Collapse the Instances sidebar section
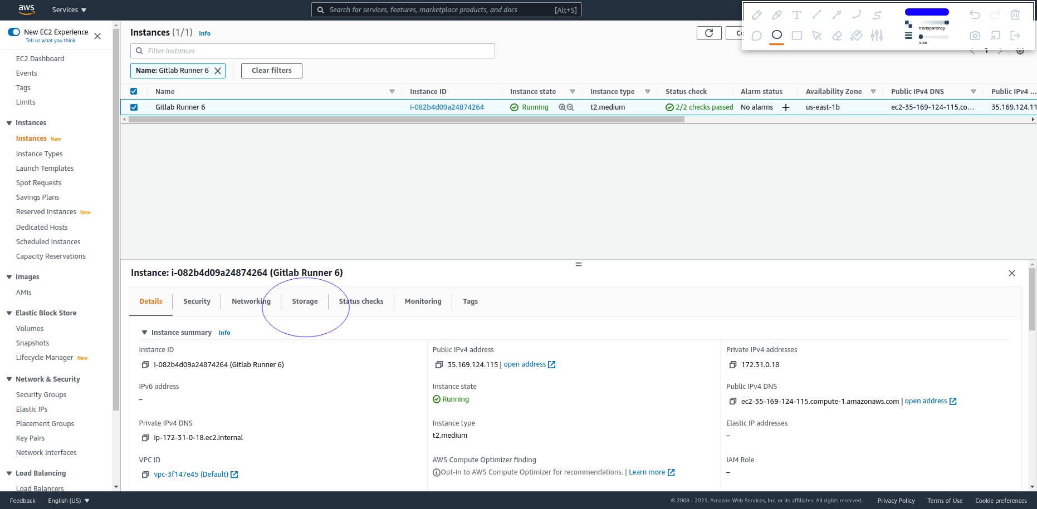Screen dimensions: 1037x509 point(9,123)
